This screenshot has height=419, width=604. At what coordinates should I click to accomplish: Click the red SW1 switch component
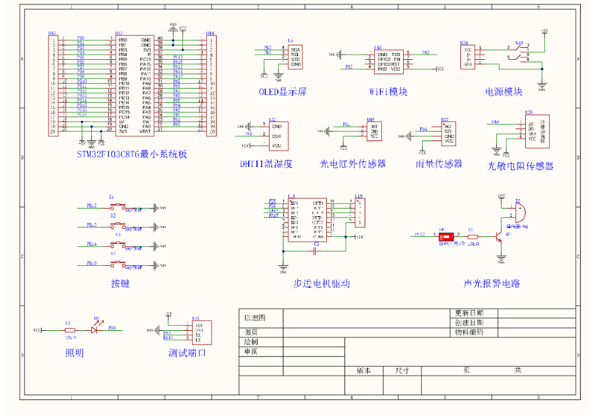[446, 236]
